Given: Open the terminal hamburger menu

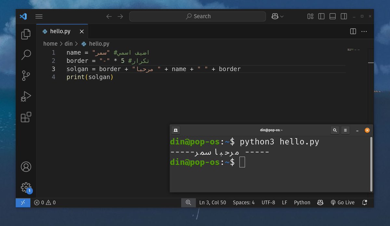Looking at the screenshot, I should 345,130.
